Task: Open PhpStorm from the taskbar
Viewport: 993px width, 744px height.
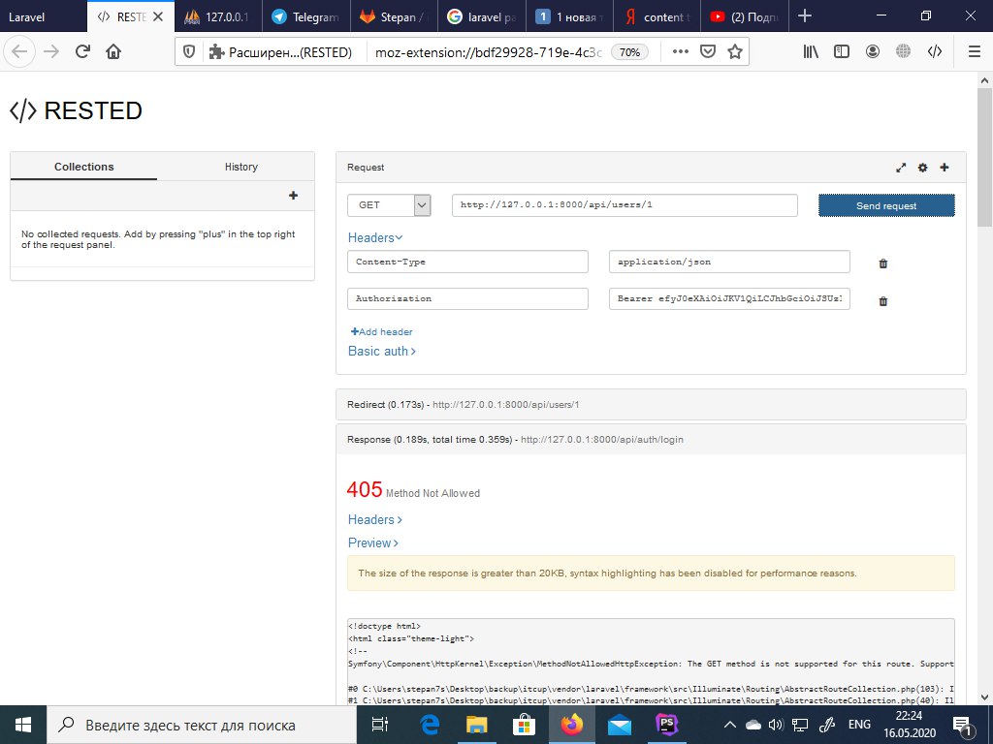Action: pyautogui.click(x=667, y=725)
